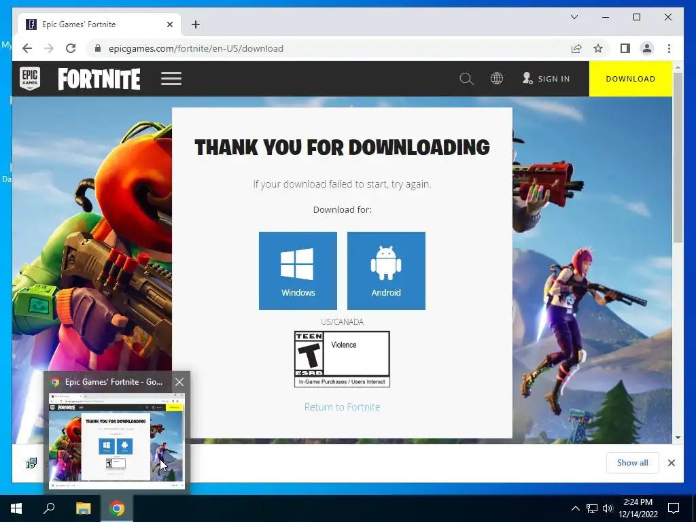Click the address bar URL
This screenshot has height=522, width=696.
coord(196,48)
